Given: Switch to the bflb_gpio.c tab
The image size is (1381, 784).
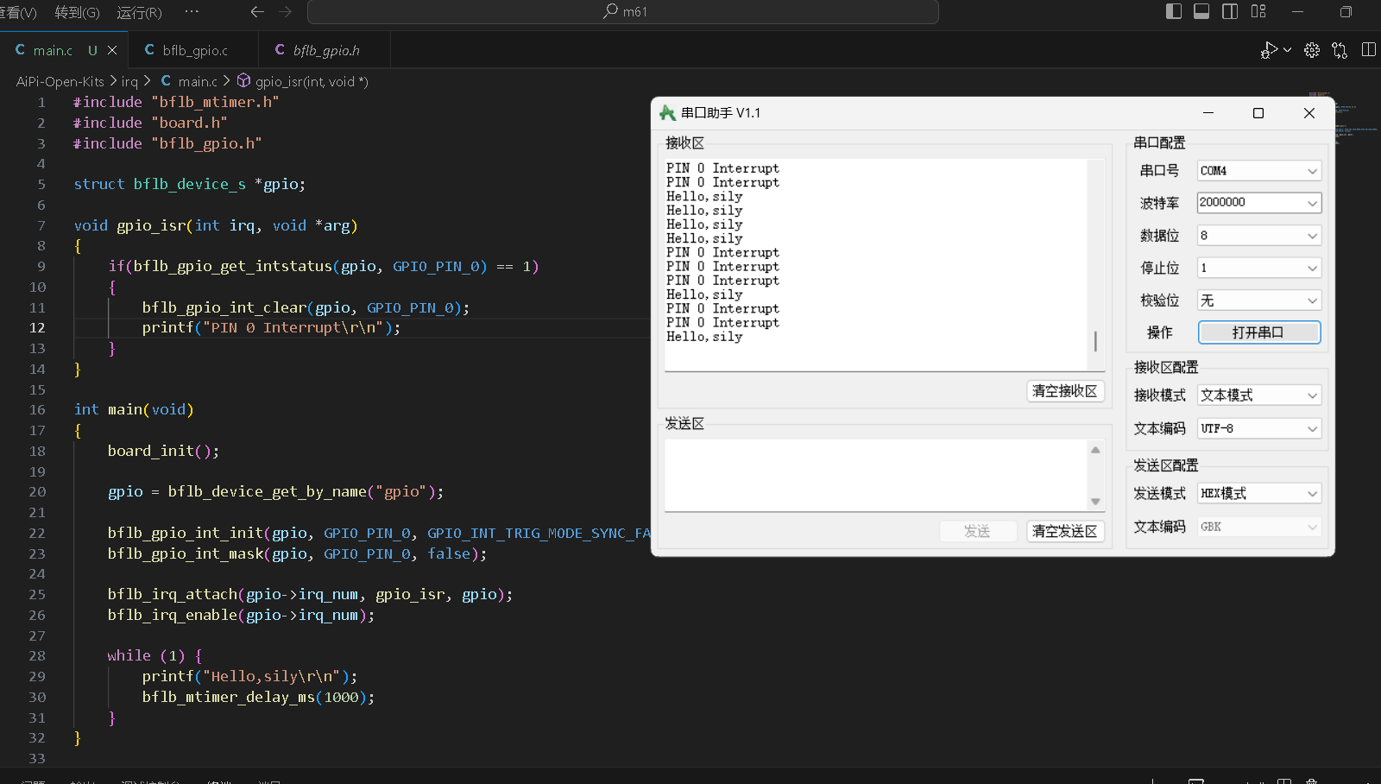Looking at the screenshot, I should [x=194, y=50].
